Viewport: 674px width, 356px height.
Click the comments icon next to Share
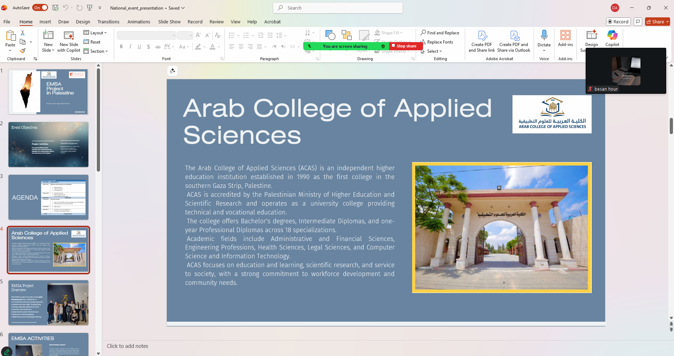point(638,22)
